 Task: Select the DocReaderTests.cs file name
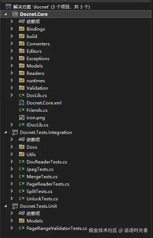[47, 162]
